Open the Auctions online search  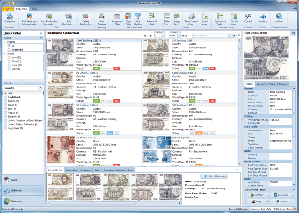[x=279, y=18]
